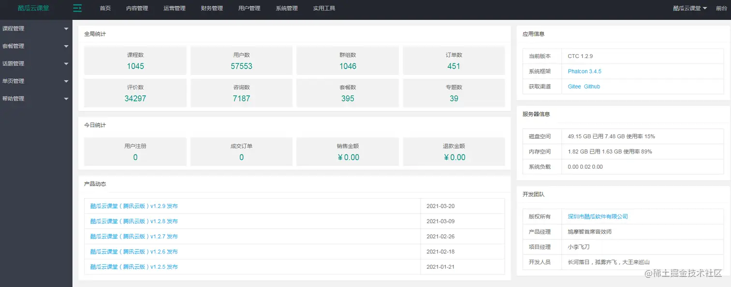Open the v1.2.9 发布 news link

(134, 206)
